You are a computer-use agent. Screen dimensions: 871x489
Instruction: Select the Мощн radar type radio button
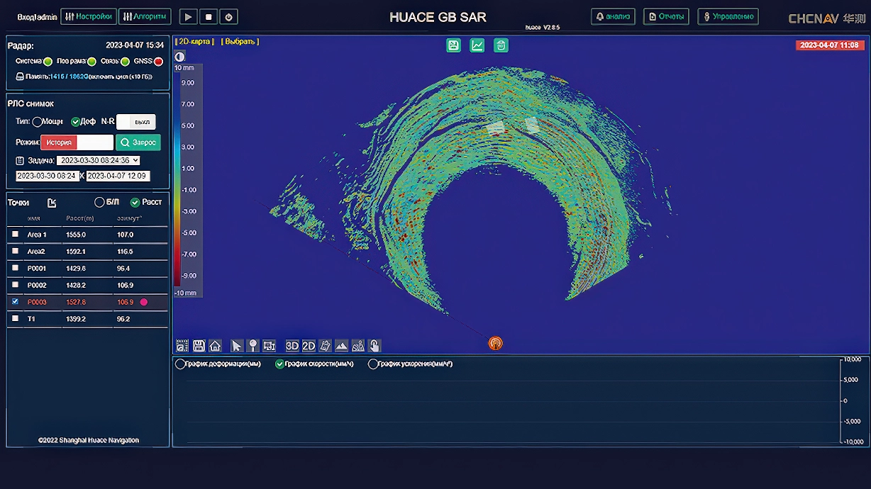[x=37, y=121]
